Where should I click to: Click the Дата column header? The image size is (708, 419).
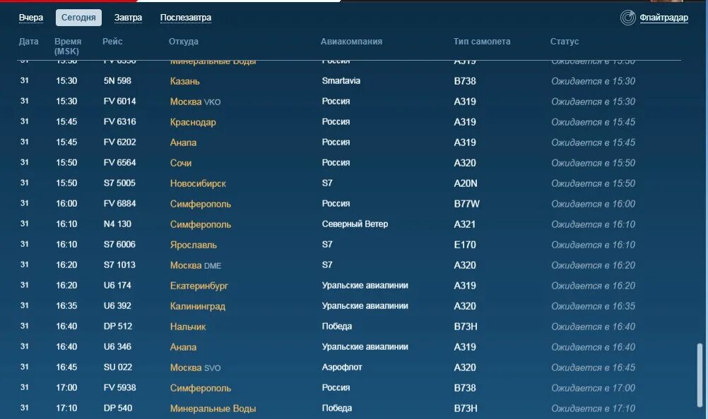(x=28, y=42)
